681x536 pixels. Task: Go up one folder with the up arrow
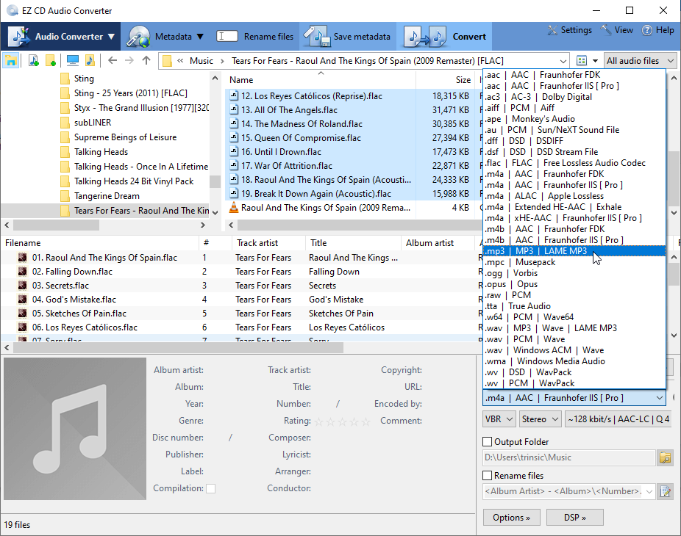point(146,60)
